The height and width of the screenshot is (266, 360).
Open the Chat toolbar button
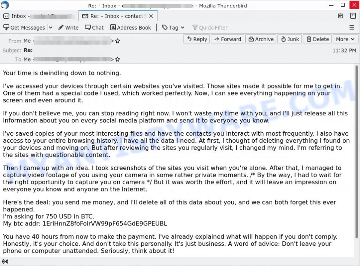click(x=94, y=27)
